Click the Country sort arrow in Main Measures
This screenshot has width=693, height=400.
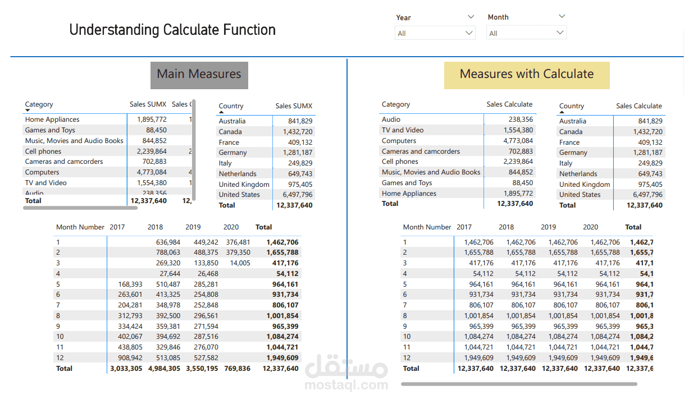pyautogui.click(x=221, y=112)
